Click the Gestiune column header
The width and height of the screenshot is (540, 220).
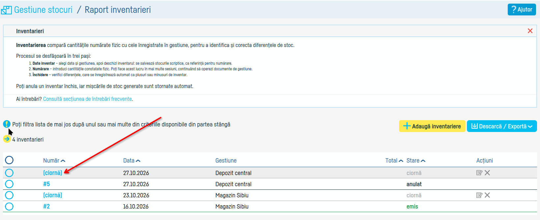(x=226, y=161)
